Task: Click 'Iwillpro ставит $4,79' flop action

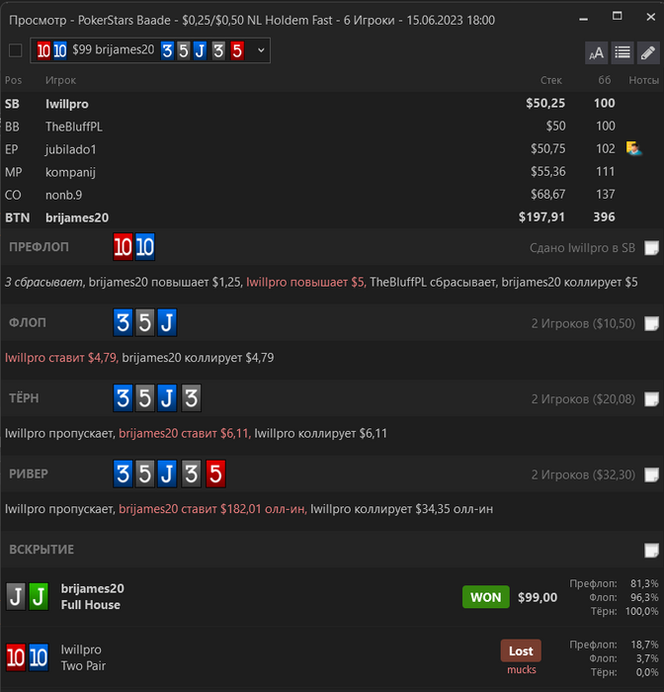Action: pyautogui.click(x=61, y=358)
